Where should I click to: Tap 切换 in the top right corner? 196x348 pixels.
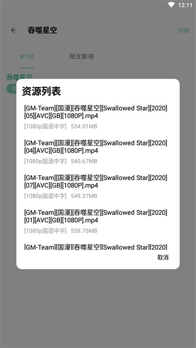pos(183,30)
